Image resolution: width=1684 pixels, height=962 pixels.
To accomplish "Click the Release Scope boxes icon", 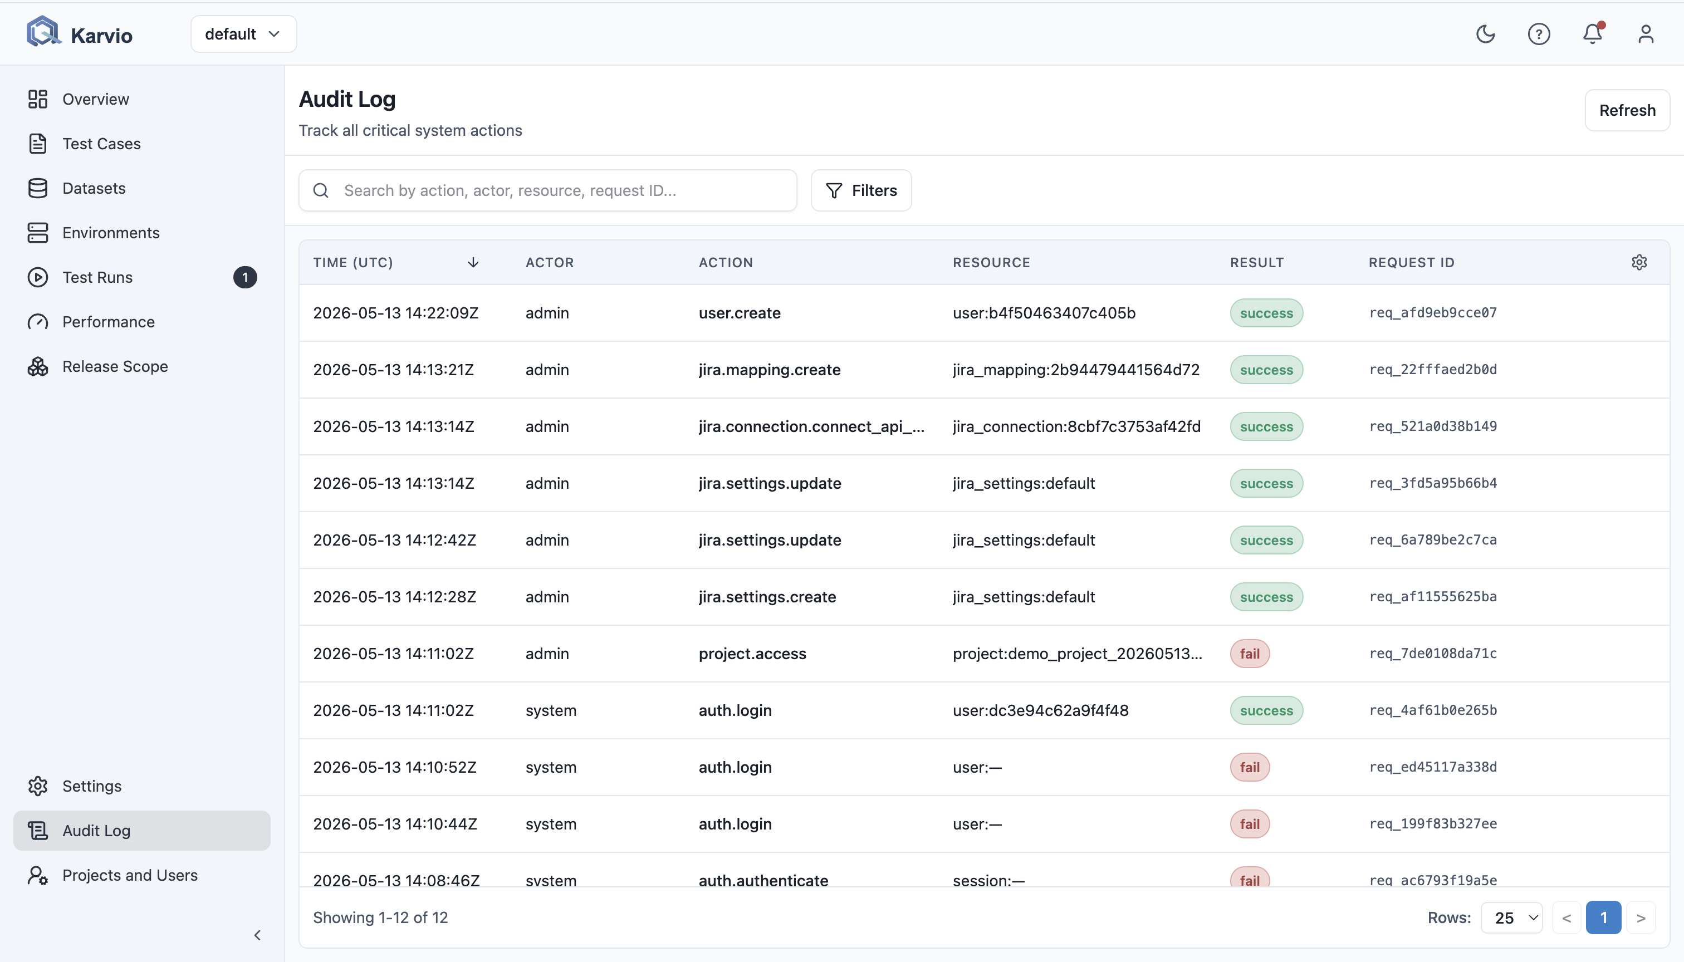I will click(x=38, y=366).
